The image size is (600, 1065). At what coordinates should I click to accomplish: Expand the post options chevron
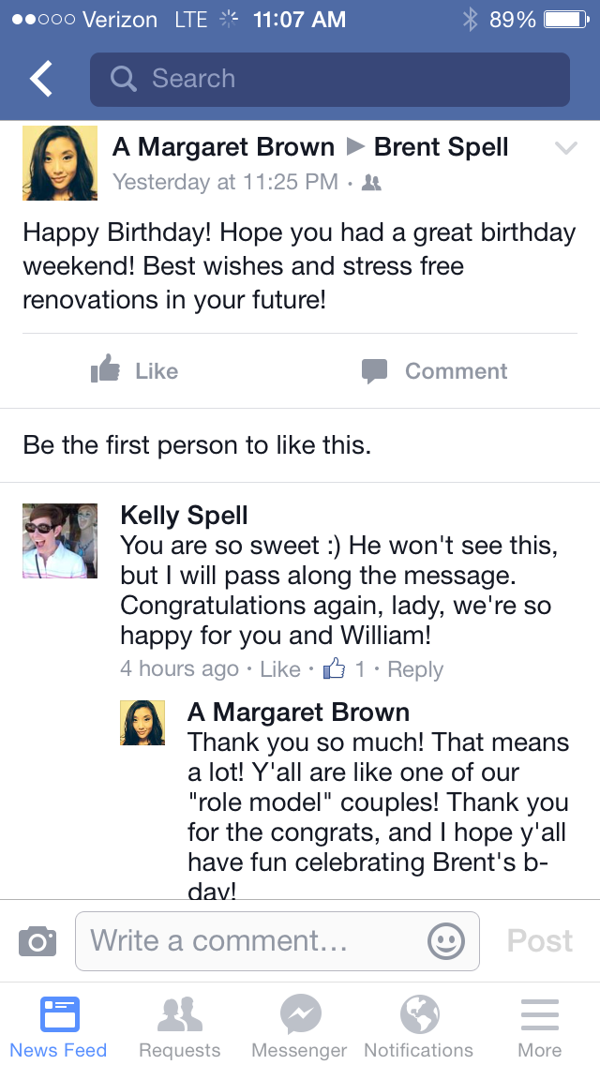tap(565, 148)
